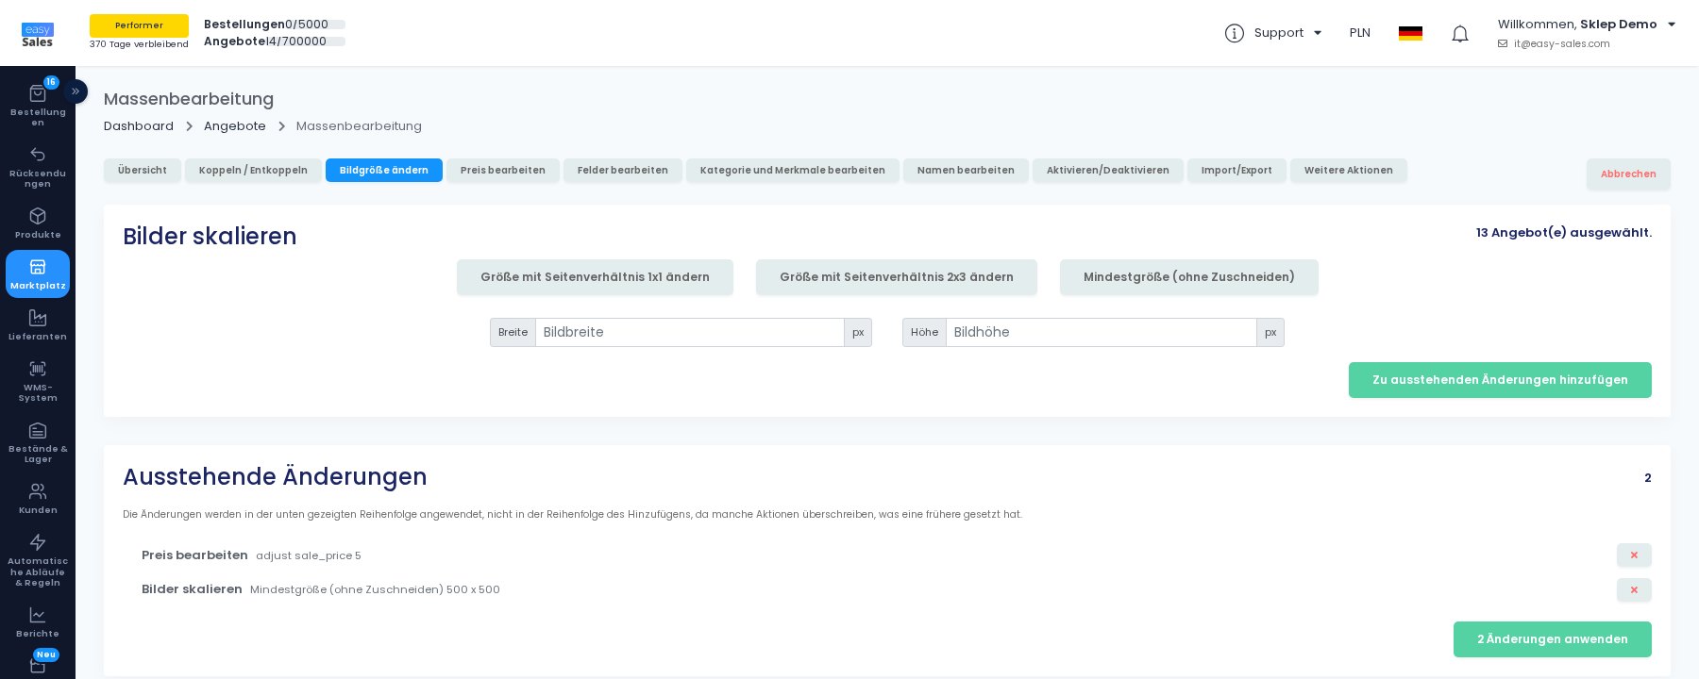
Task: Click the Performer plan badge
Action: [139, 25]
